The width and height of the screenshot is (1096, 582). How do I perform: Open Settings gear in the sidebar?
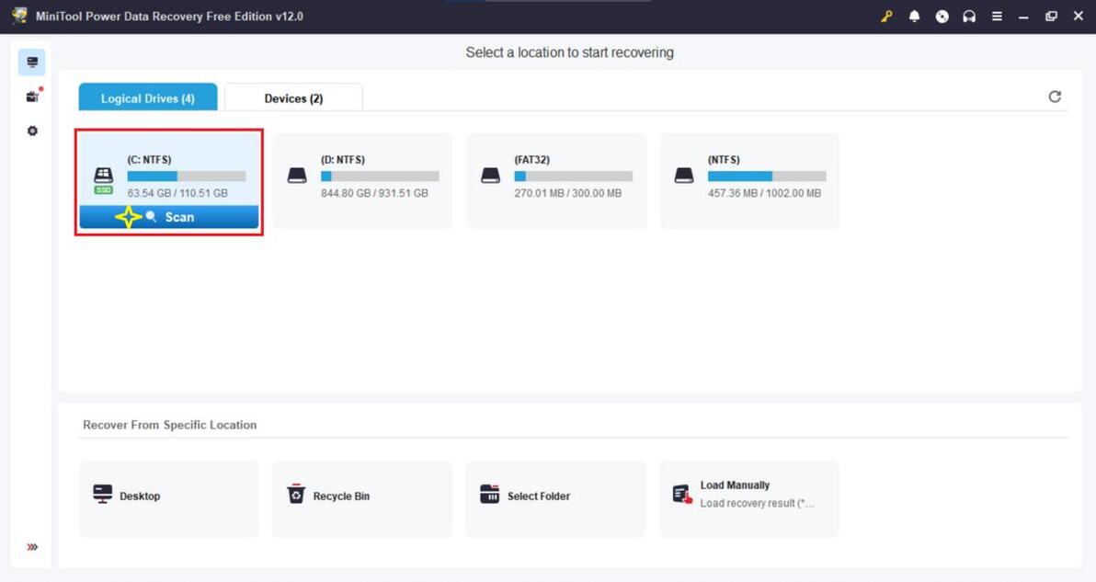click(32, 131)
